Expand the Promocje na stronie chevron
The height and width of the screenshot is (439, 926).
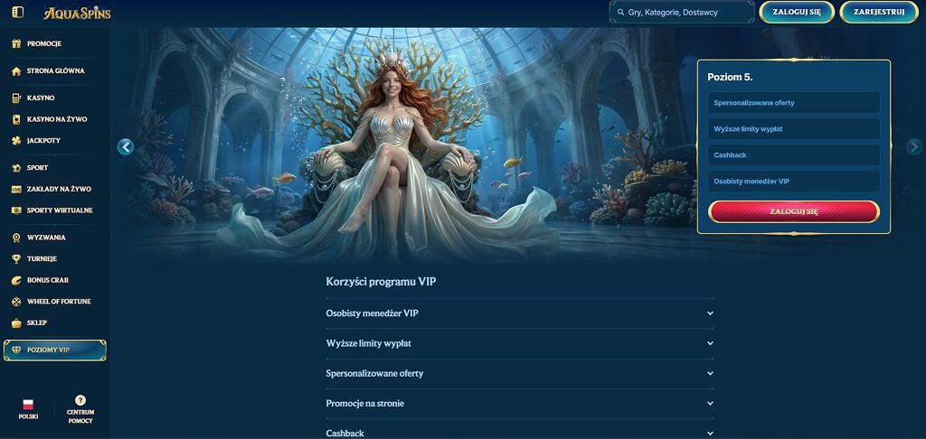710,404
